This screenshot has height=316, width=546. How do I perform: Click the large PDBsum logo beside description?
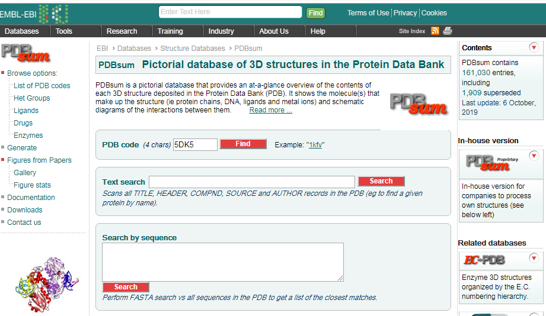[x=419, y=104]
